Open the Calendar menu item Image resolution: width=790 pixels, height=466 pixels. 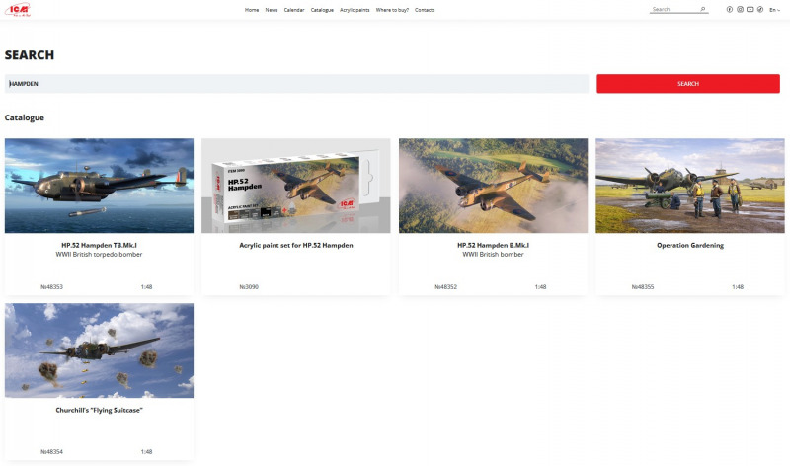pos(294,10)
